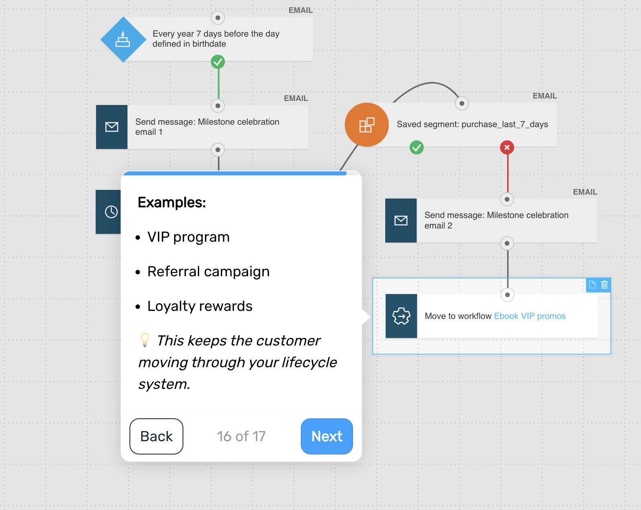Click the birthday cake trigger diamond icon
Image resolution: width=641 pixels, height=510 pixels.
tap(123, 39)
